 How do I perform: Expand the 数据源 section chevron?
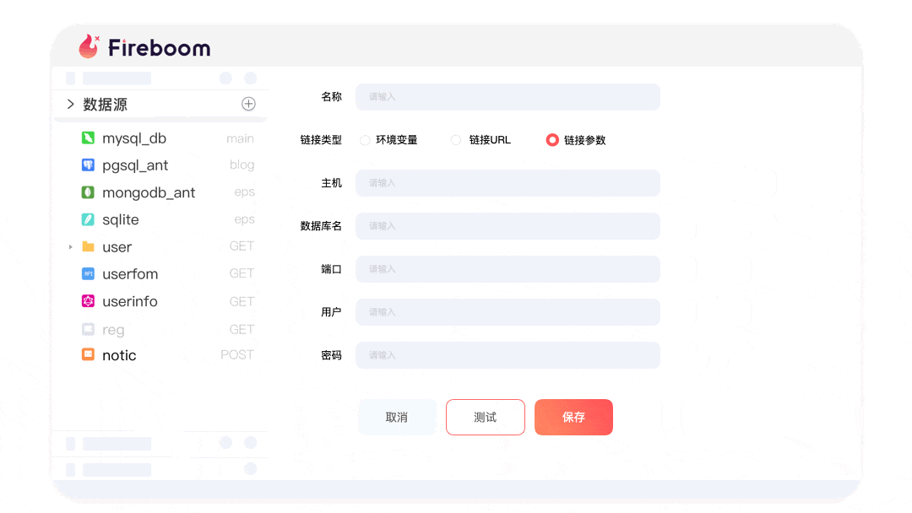point(70,104)
